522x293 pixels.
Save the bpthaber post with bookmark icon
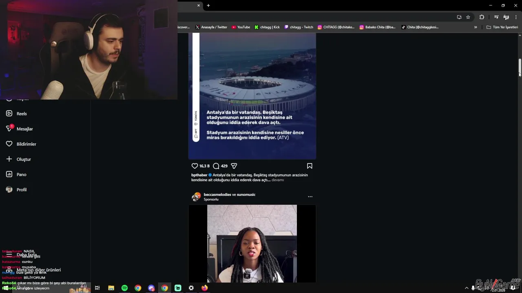(x=310, y=166)
